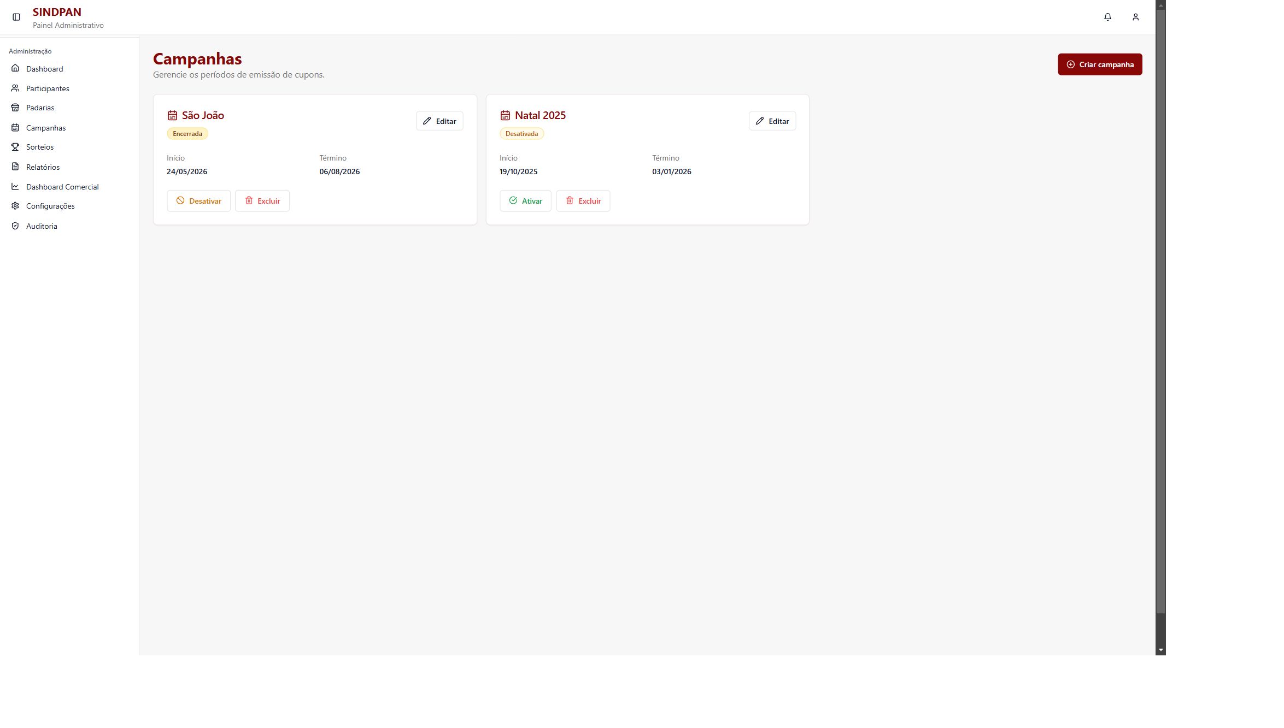Go to Participantes in the sidebar

pos(69,88)
